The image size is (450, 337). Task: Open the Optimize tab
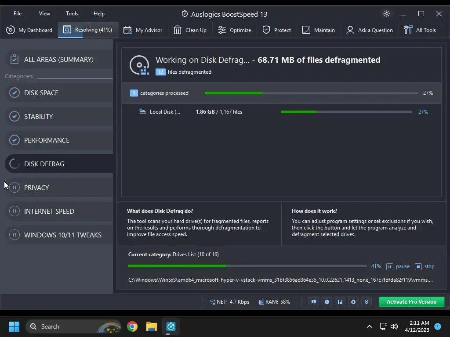coord(234,30)
